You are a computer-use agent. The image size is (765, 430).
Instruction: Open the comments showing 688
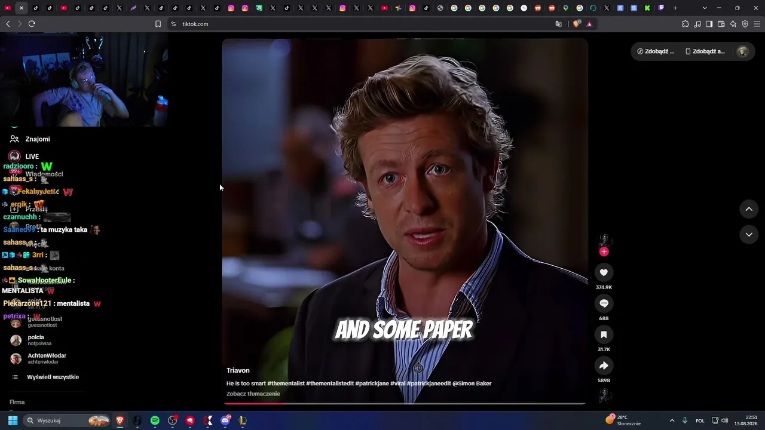pos(604,303)
